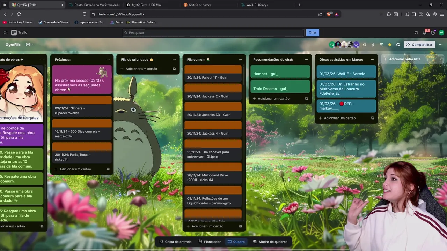The width and height of the screenshot is (447, 251).
Task: Open the Shingeki no Baham bookmark
Action: (141, 22)
